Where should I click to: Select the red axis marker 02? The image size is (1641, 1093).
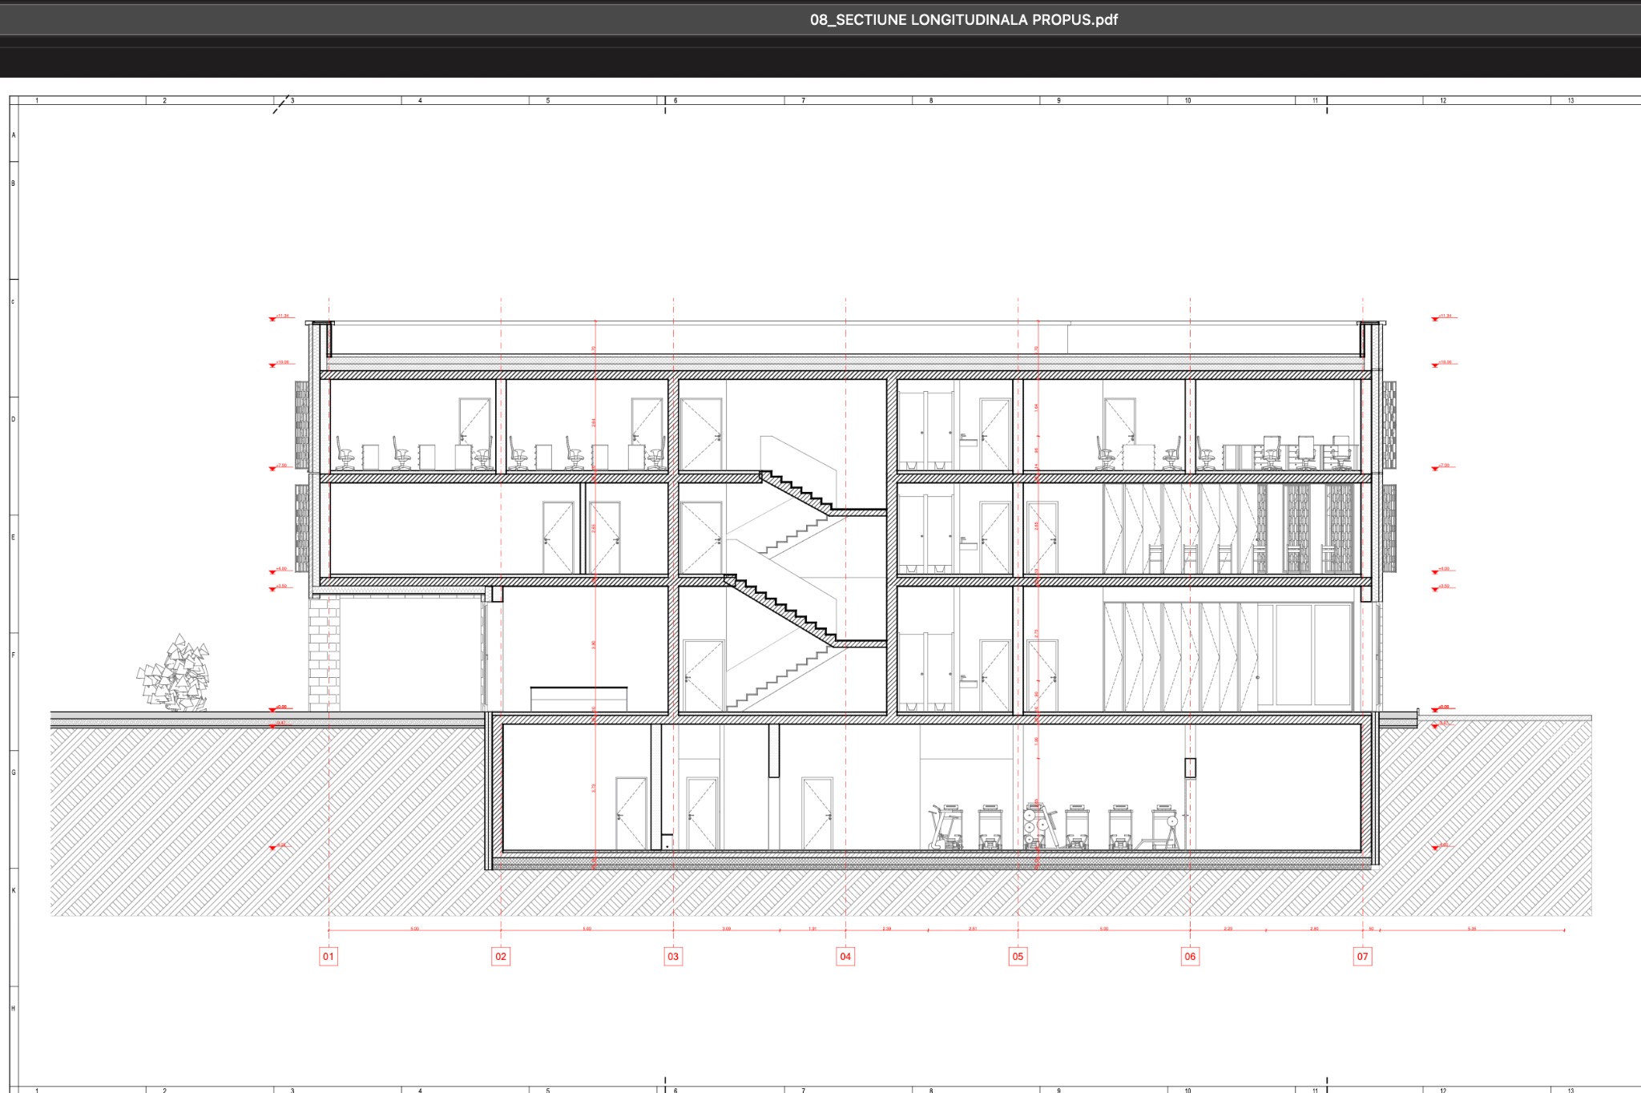pos(501,956)
